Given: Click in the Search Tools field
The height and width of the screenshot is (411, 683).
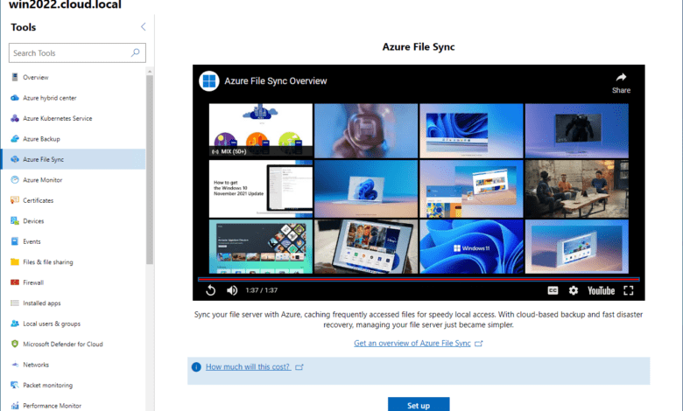Looking at the screenshot, I should pos(77,52).
